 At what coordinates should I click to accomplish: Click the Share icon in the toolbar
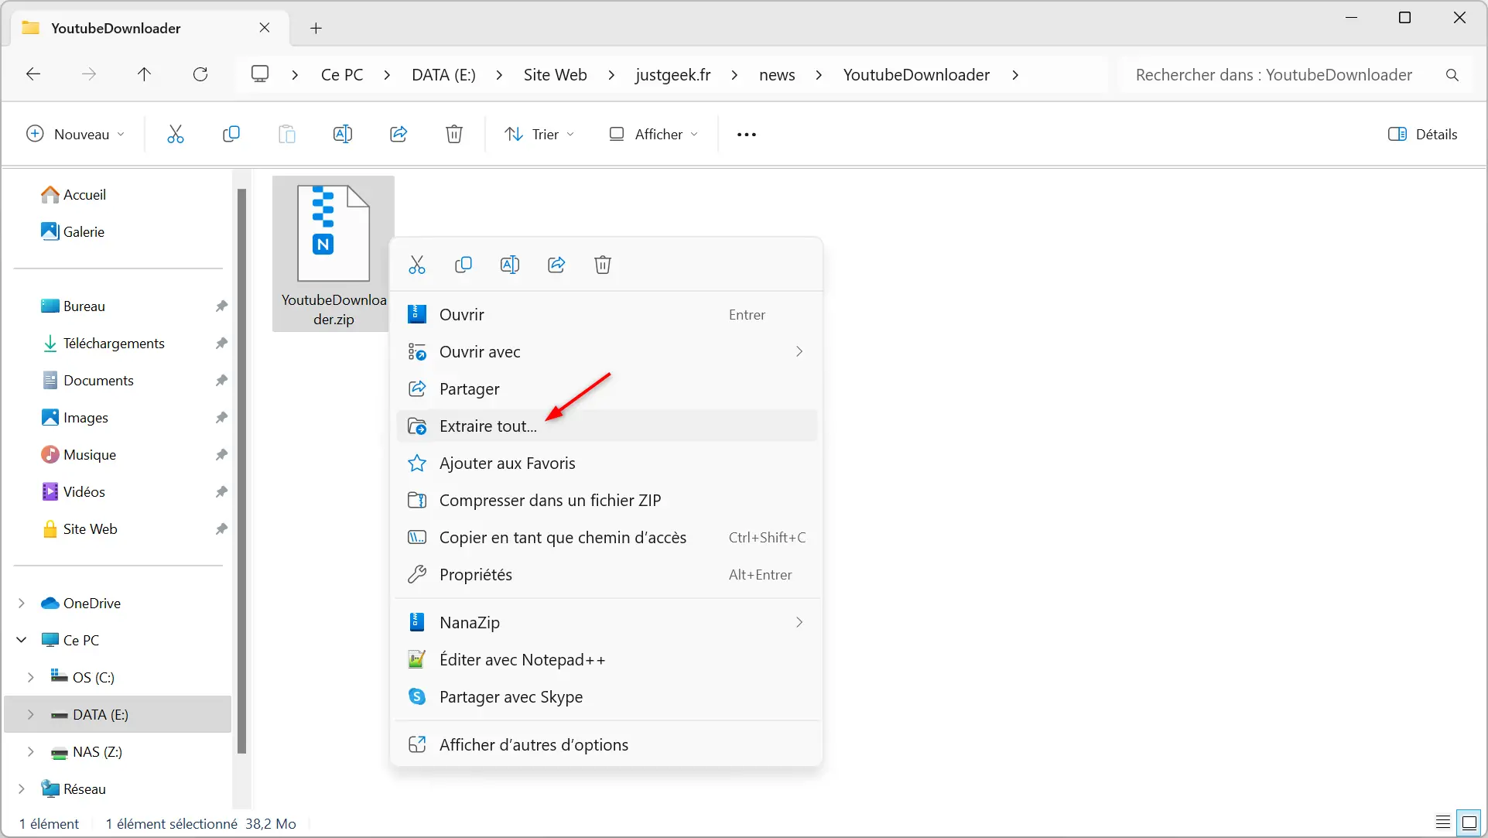[399, 135]
